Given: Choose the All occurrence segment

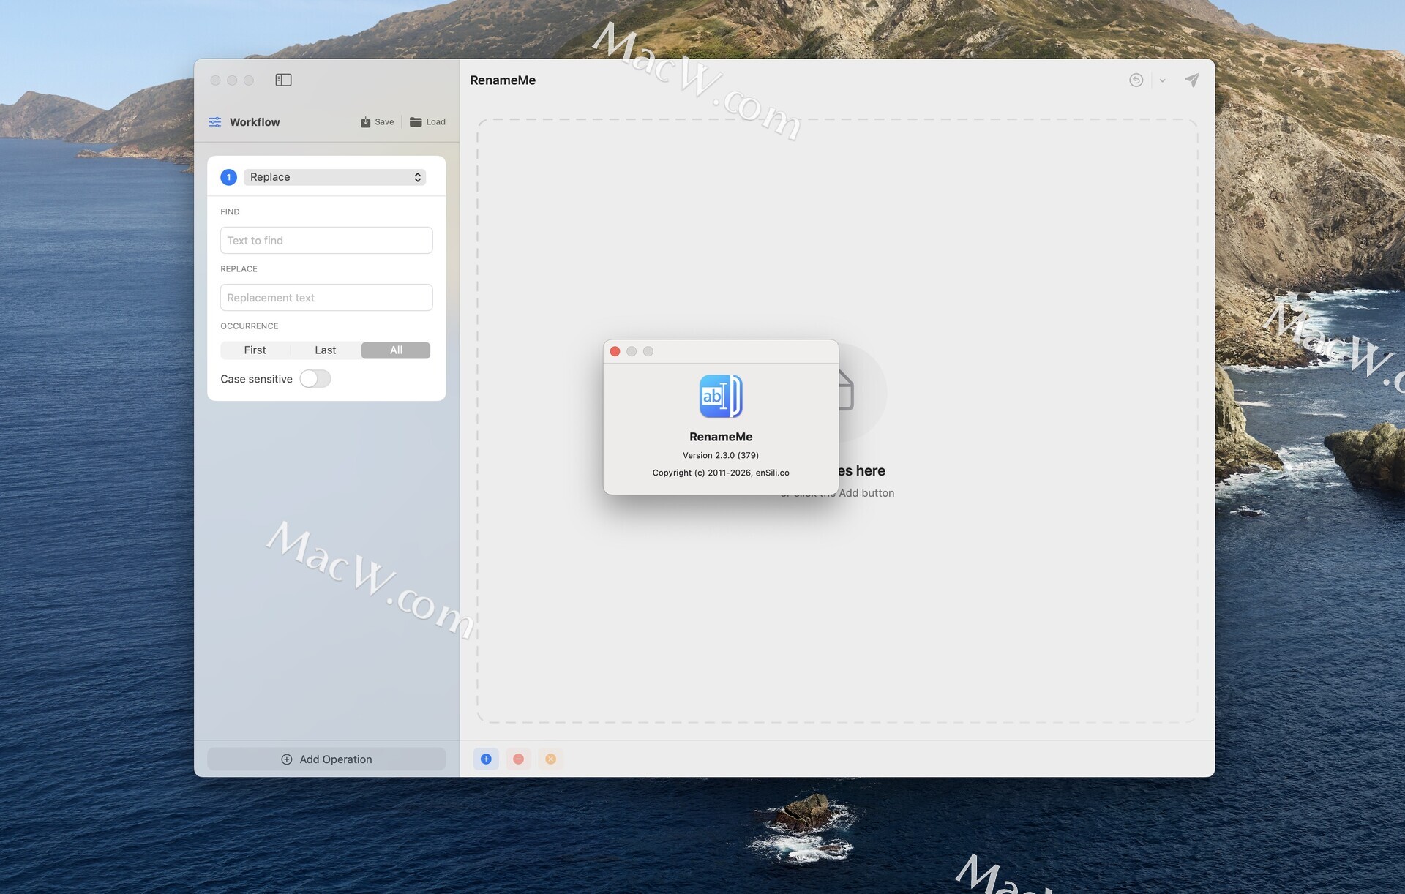Looking at the screenshot, I should 396,350.
